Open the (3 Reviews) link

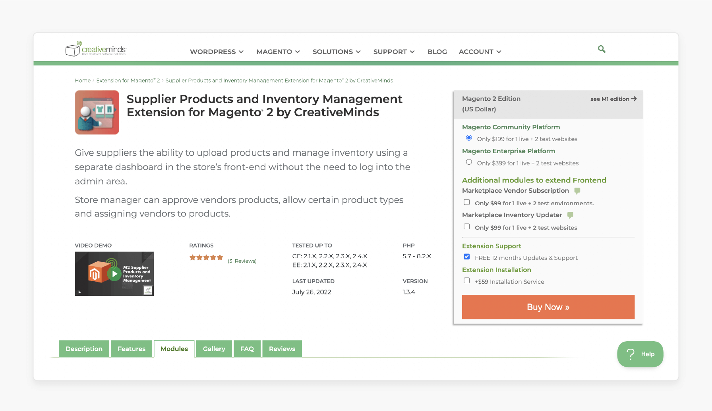(242, 261)
